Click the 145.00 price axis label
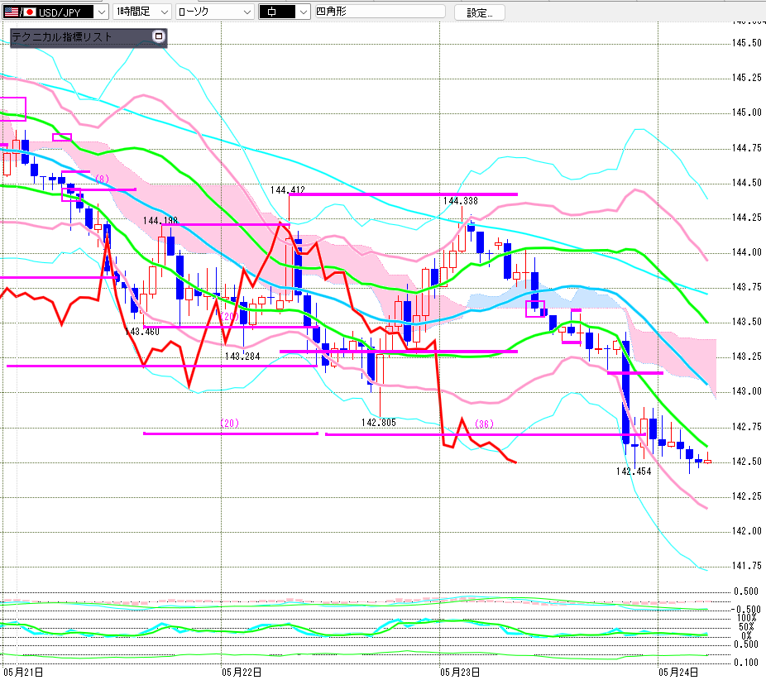The height and width of the screenshot is (680, 766). pyautogui.click(x=747, y=113)
